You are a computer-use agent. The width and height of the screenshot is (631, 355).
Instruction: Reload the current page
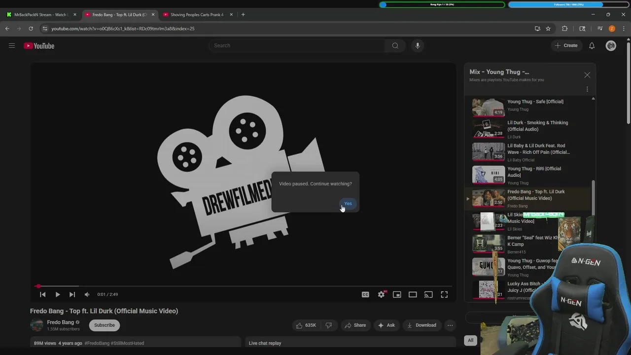(31, 29)
